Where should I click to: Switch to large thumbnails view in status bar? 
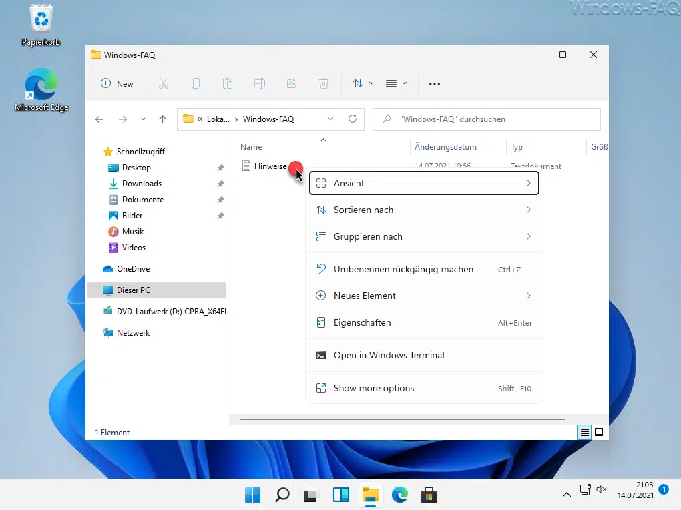click(x=599, y=432)
